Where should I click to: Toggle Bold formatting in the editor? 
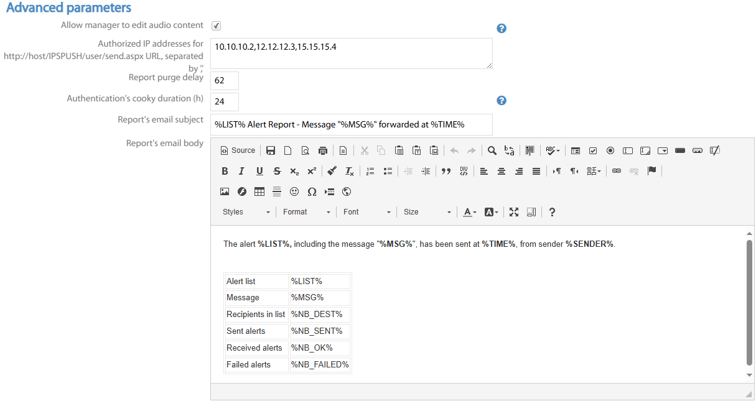coord(225,171)
